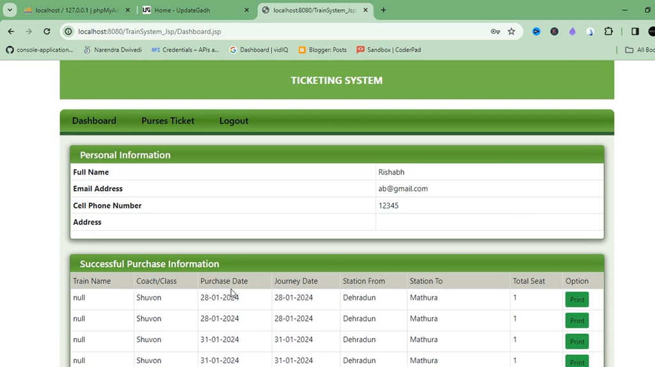View site information icon in address bar

pos(68,31)
